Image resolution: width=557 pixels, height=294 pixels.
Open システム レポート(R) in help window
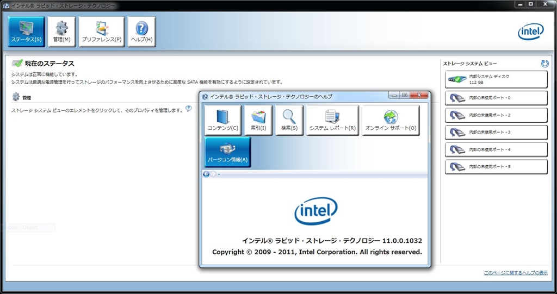coord(332,120)
